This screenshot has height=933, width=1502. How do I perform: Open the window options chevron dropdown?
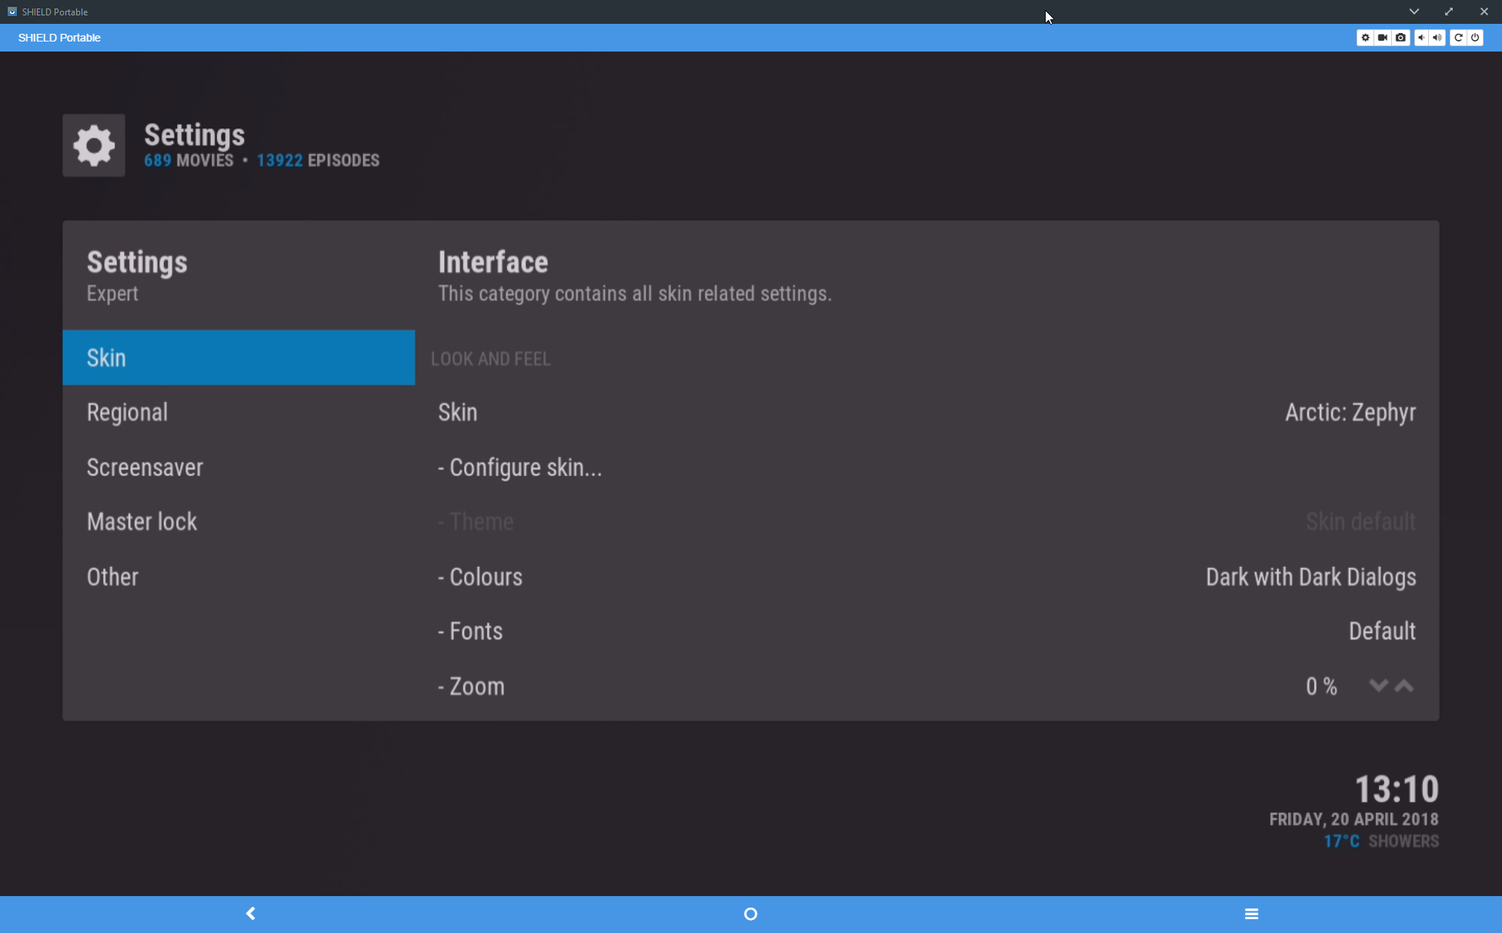pyautogui.click(x=1414, y=12)
